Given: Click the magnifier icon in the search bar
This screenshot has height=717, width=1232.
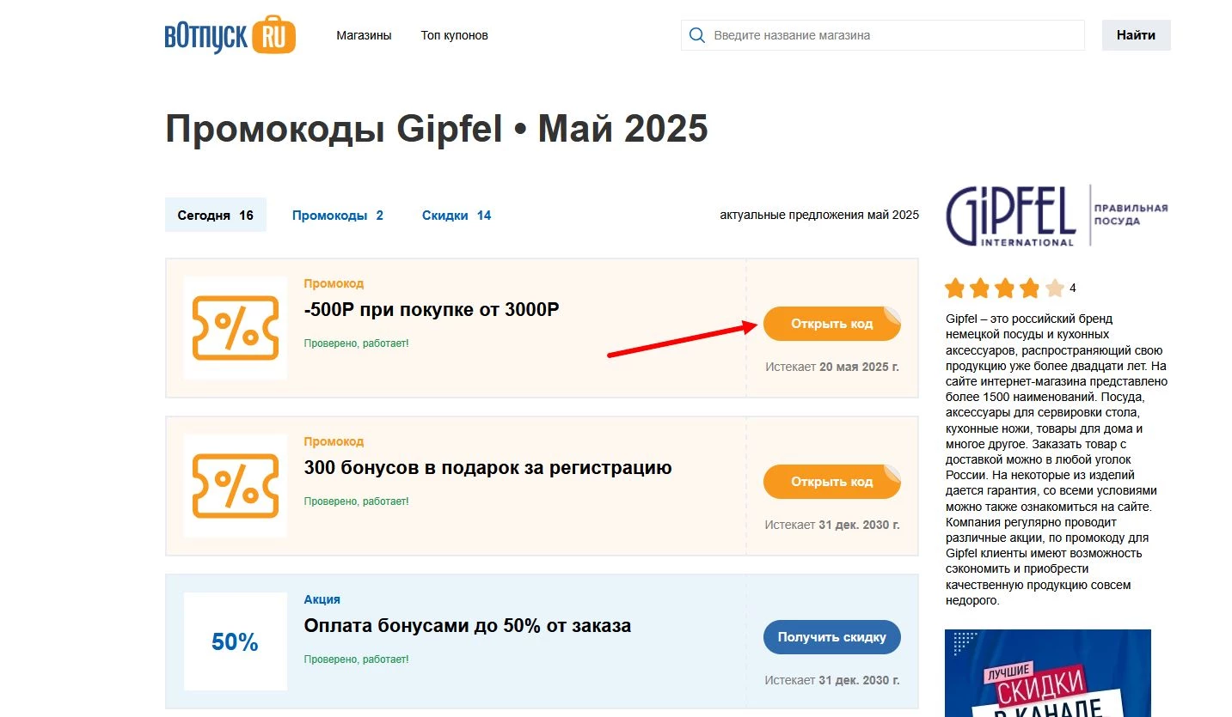Looking at the screenshot, I should point(696,35).
